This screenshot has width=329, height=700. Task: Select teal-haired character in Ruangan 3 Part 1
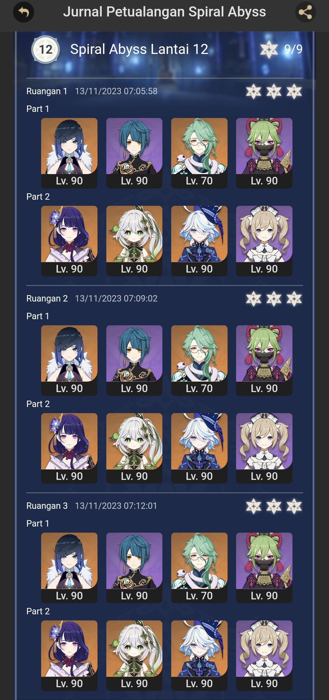134,568
